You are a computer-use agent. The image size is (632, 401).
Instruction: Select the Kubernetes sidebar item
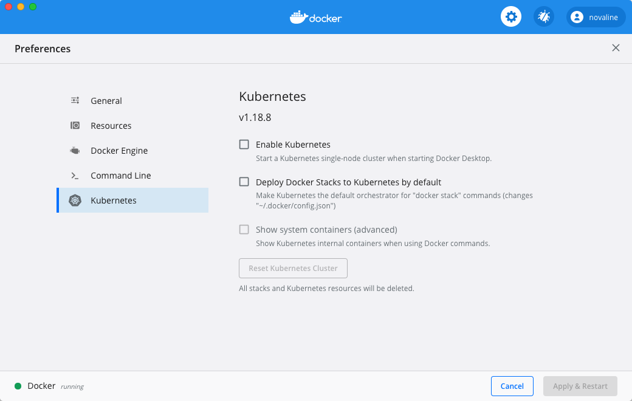pyautogui.click(x=132, y=200)
